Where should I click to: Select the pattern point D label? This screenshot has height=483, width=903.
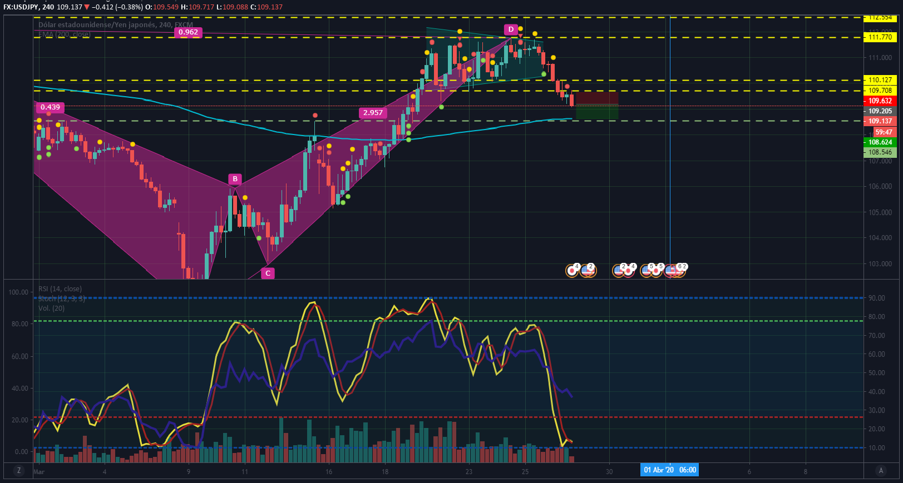511,29
